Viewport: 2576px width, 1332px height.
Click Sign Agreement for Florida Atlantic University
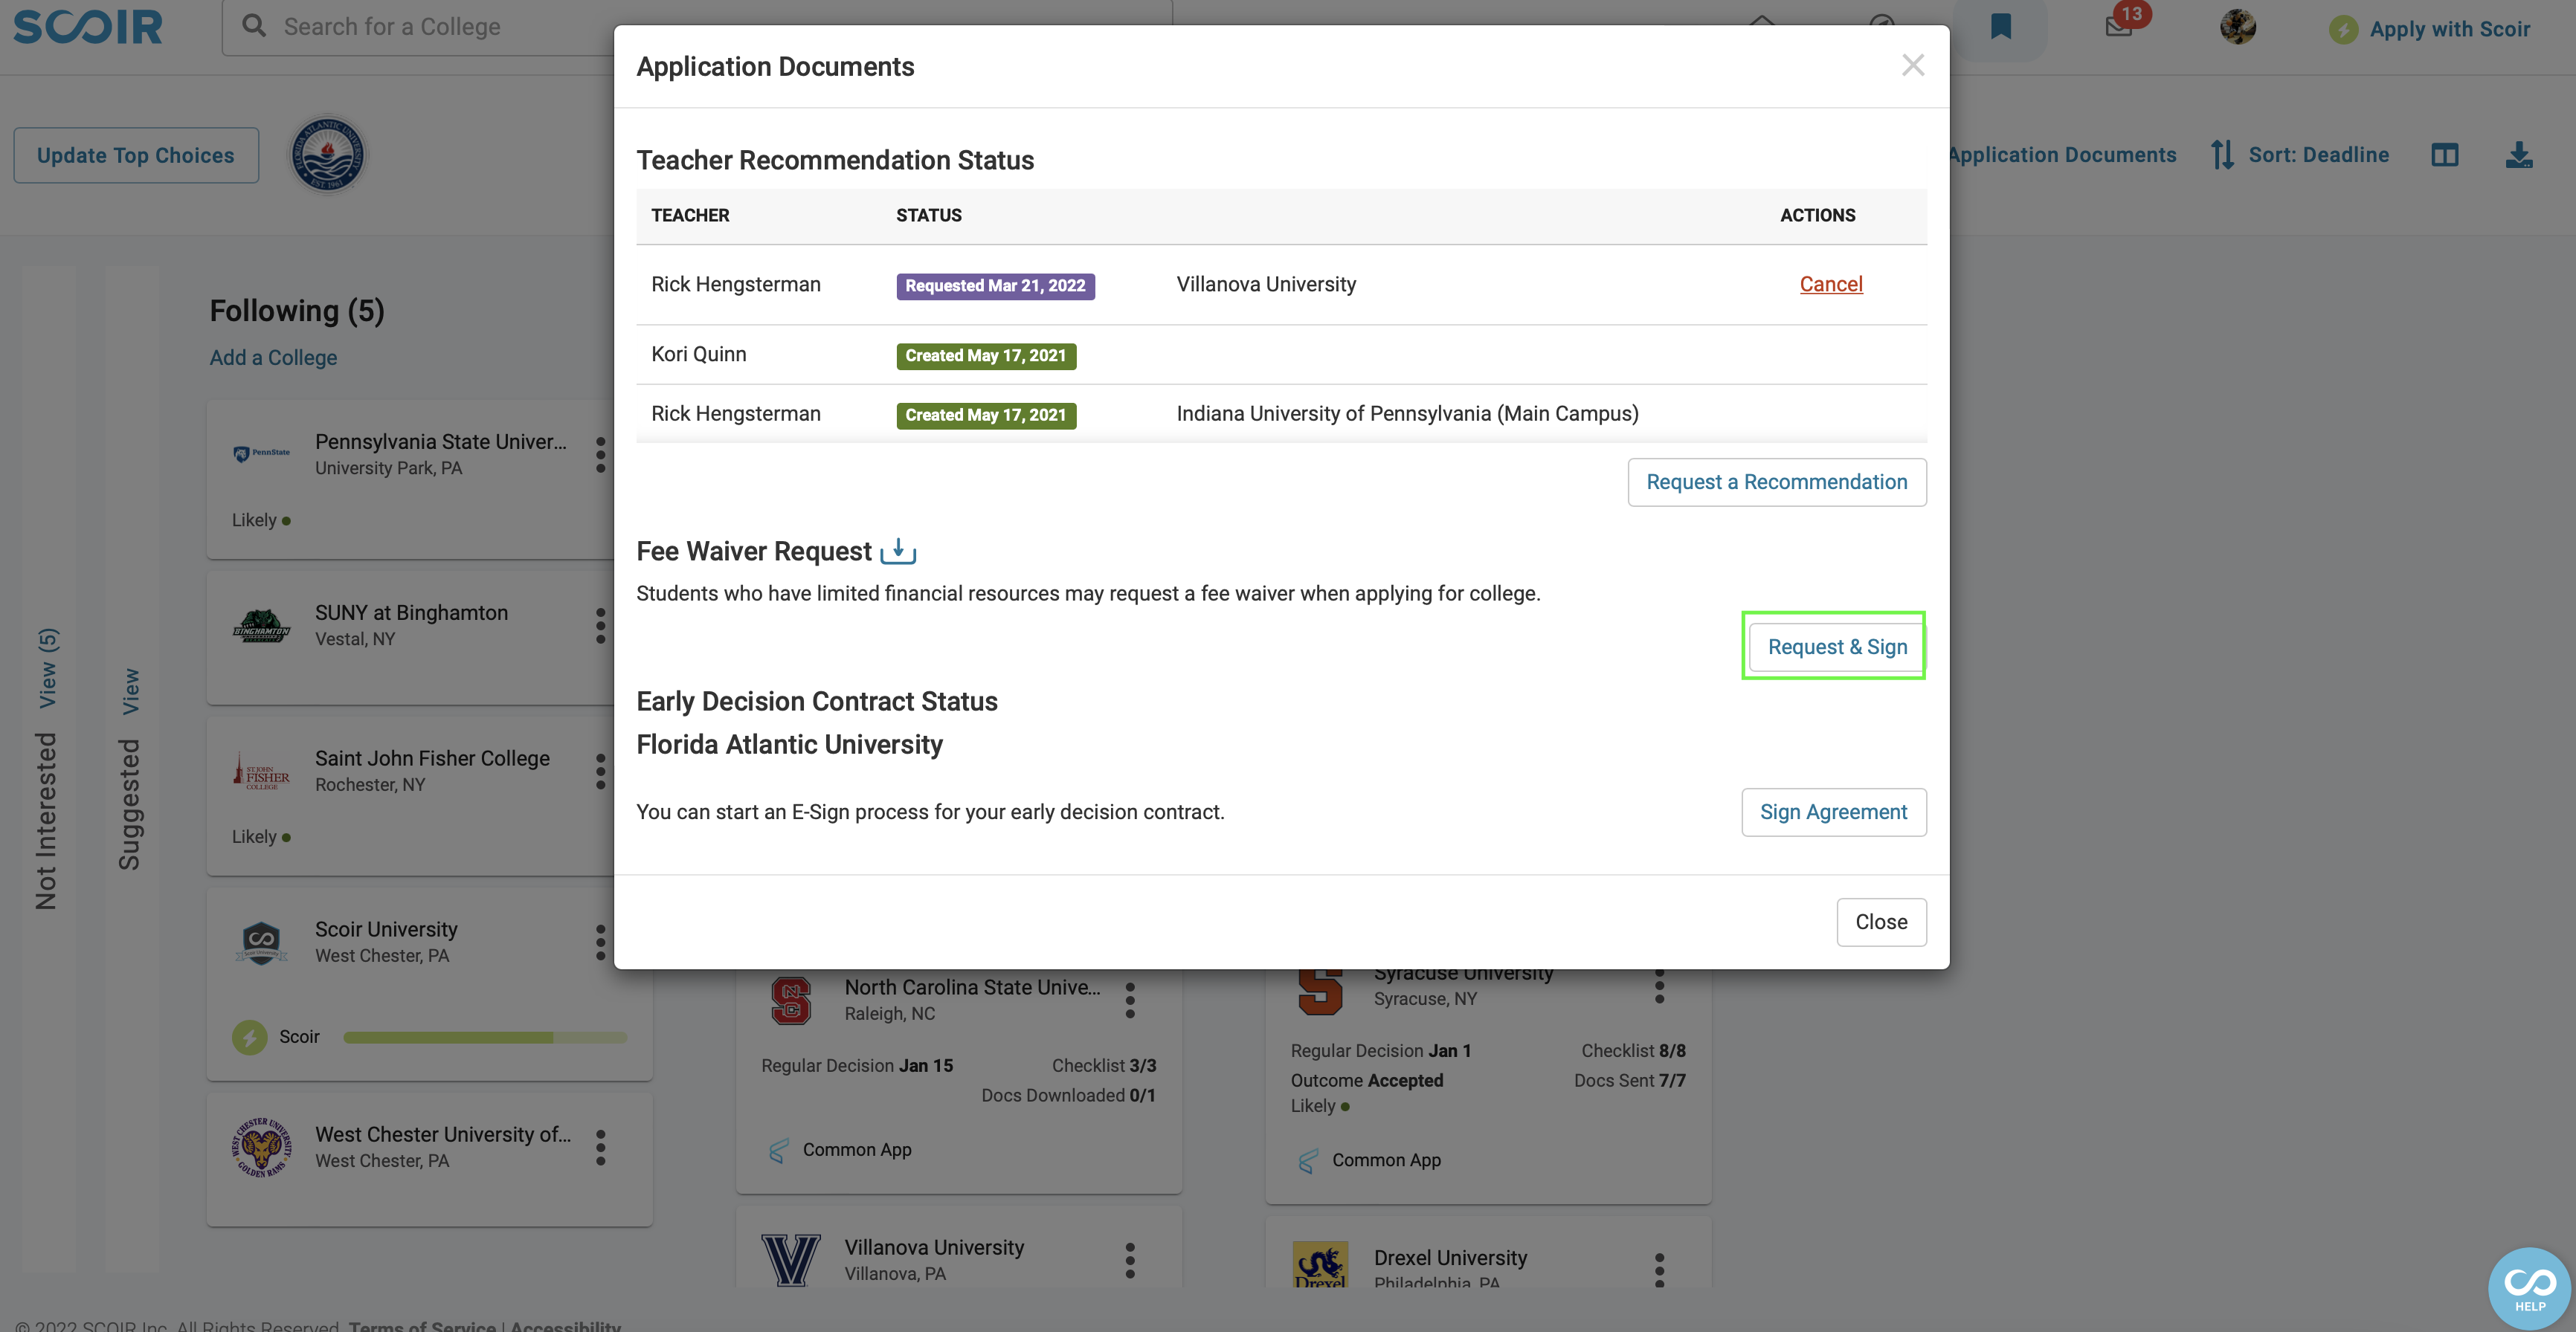pyautogui.click(x=1833, y=812)
